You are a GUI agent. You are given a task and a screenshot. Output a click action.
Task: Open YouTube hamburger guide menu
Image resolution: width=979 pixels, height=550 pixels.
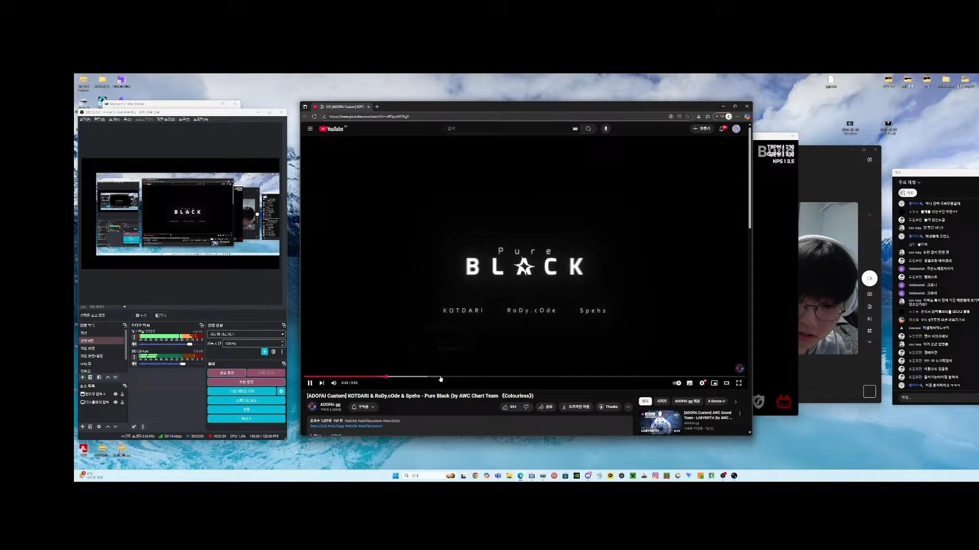(x=310, y=129)
